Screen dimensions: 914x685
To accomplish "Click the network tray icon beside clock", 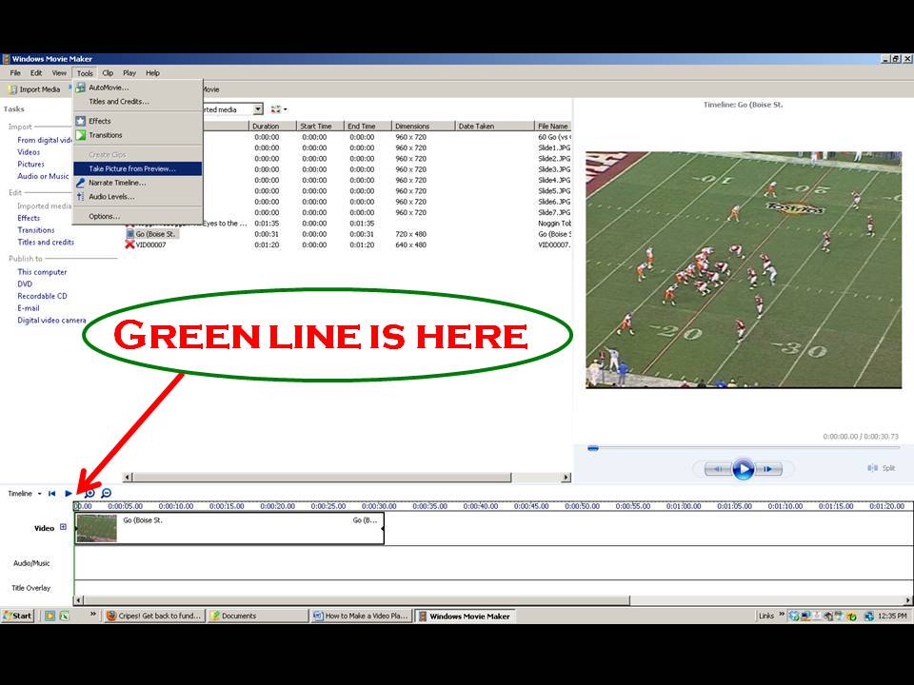I will click(806, 616).
